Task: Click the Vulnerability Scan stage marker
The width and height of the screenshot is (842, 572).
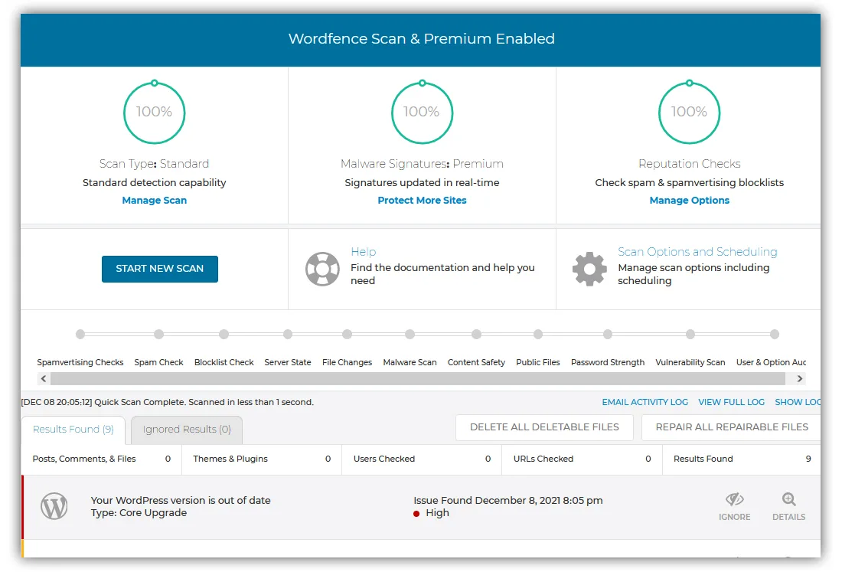Action: (x=690, y=335)
